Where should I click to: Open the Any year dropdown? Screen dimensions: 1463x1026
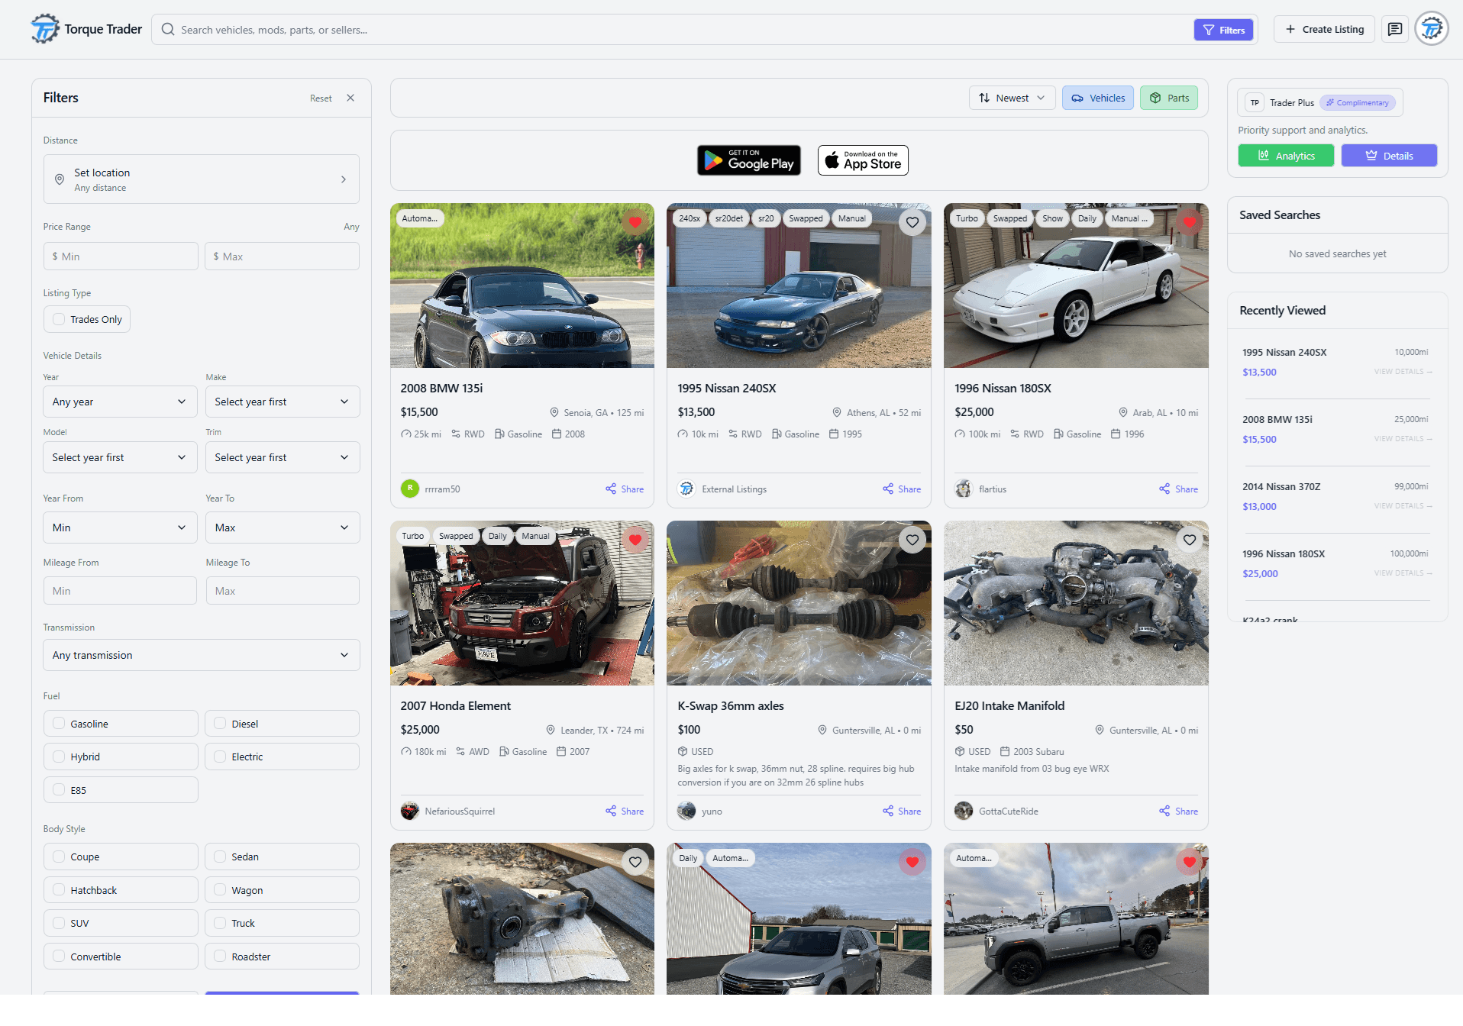pyautogui.click(x=119, y=402)
